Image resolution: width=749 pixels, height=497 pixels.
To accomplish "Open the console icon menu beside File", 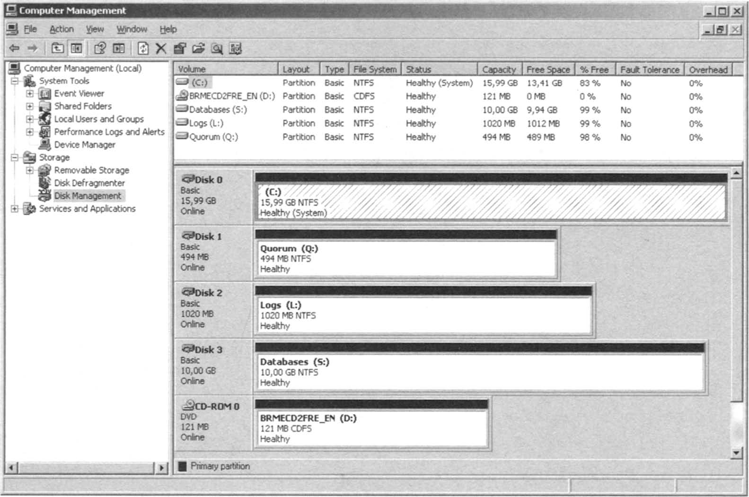I will click(x=12, y=29).
